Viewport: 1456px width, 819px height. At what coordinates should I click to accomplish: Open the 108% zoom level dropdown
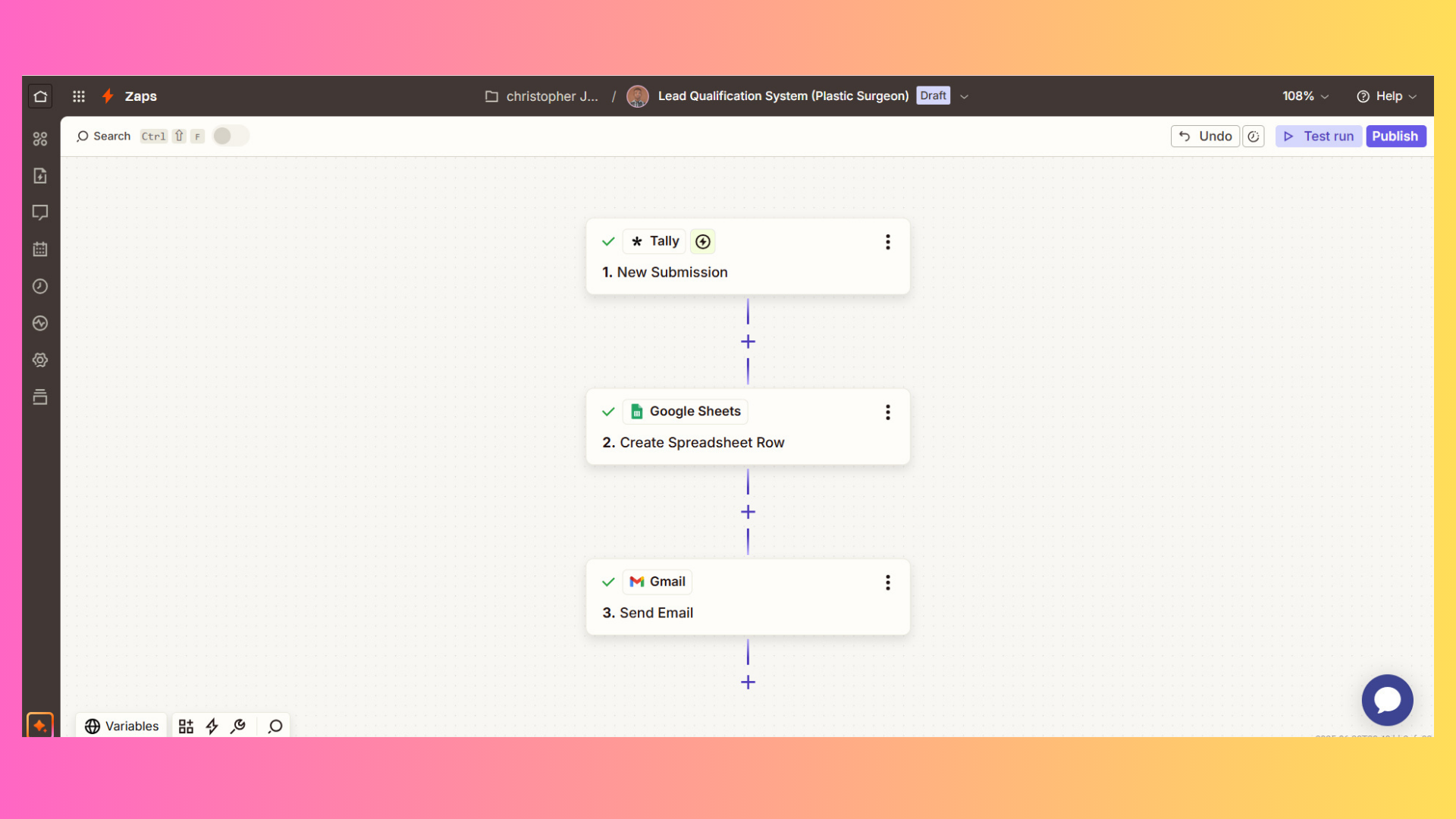[1305, 96]
